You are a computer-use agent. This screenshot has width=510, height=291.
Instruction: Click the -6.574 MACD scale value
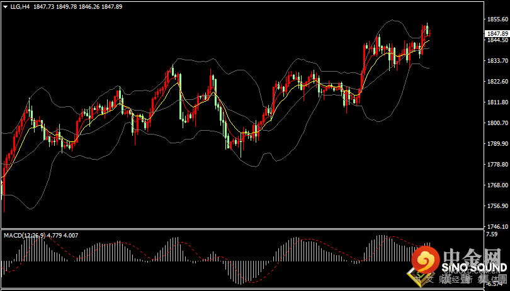coord(495,284)
